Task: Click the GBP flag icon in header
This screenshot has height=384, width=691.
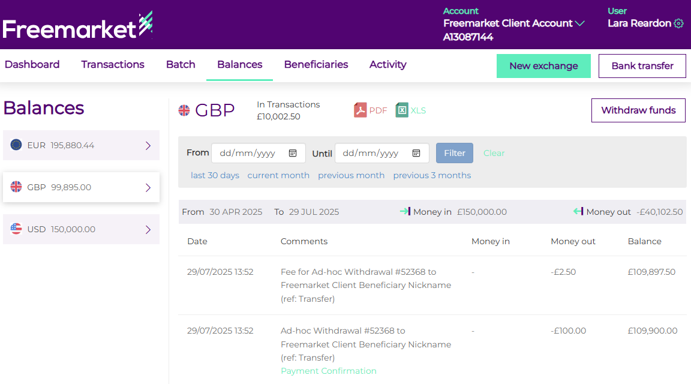Action: tap(184, 110)
